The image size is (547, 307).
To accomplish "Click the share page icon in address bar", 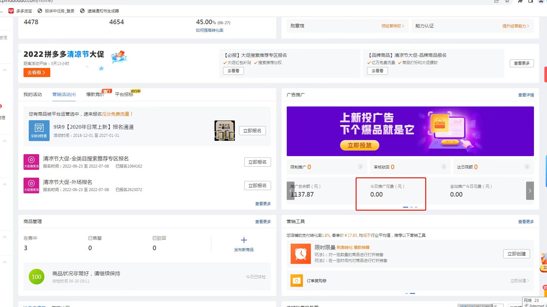I will (497, 1).
